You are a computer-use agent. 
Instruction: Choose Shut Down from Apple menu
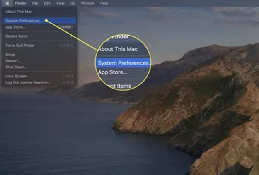pyautogui.click(x=39, y=67)
